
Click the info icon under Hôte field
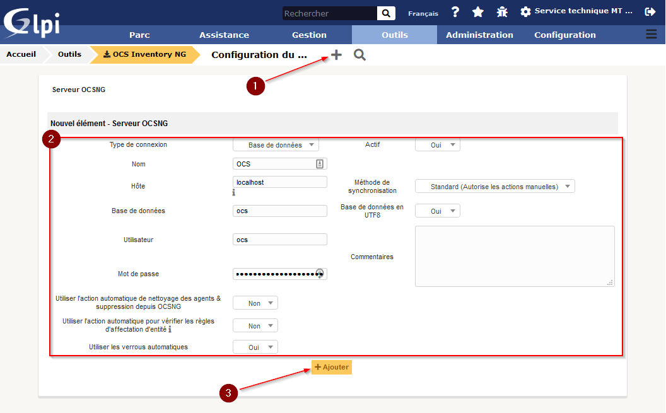click(x=233, y=192)
